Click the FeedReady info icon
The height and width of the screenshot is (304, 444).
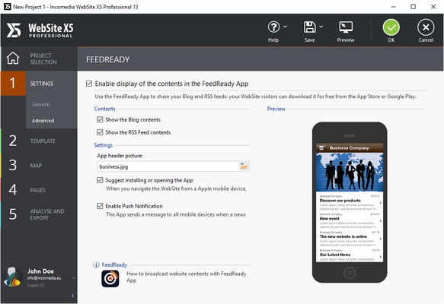click(x=96, y=264)
